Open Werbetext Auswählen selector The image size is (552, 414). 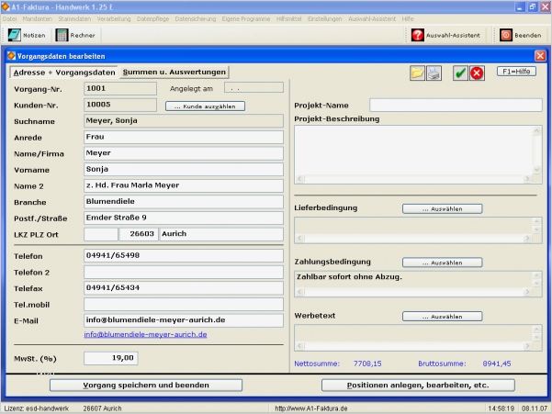click(442, 316)
